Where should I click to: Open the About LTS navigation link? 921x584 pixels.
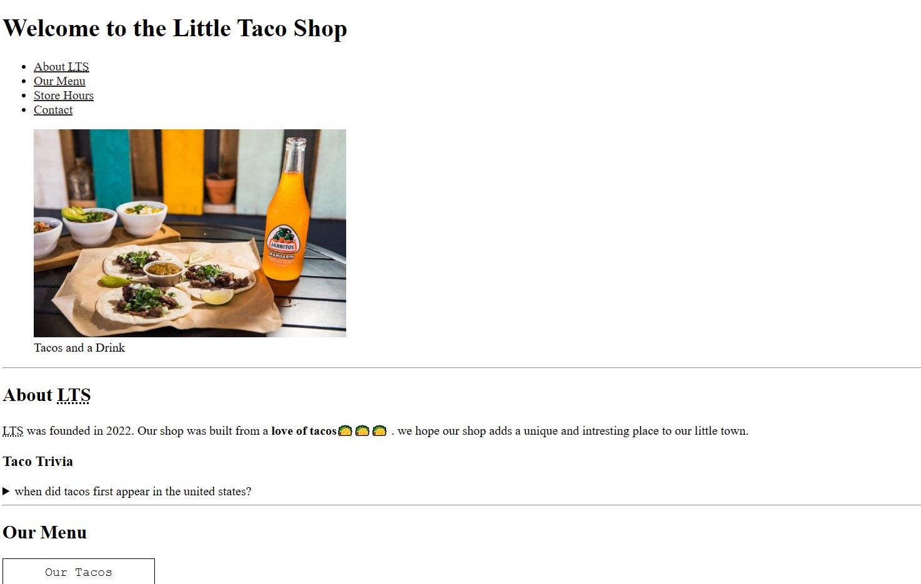(x=61, y=67)
